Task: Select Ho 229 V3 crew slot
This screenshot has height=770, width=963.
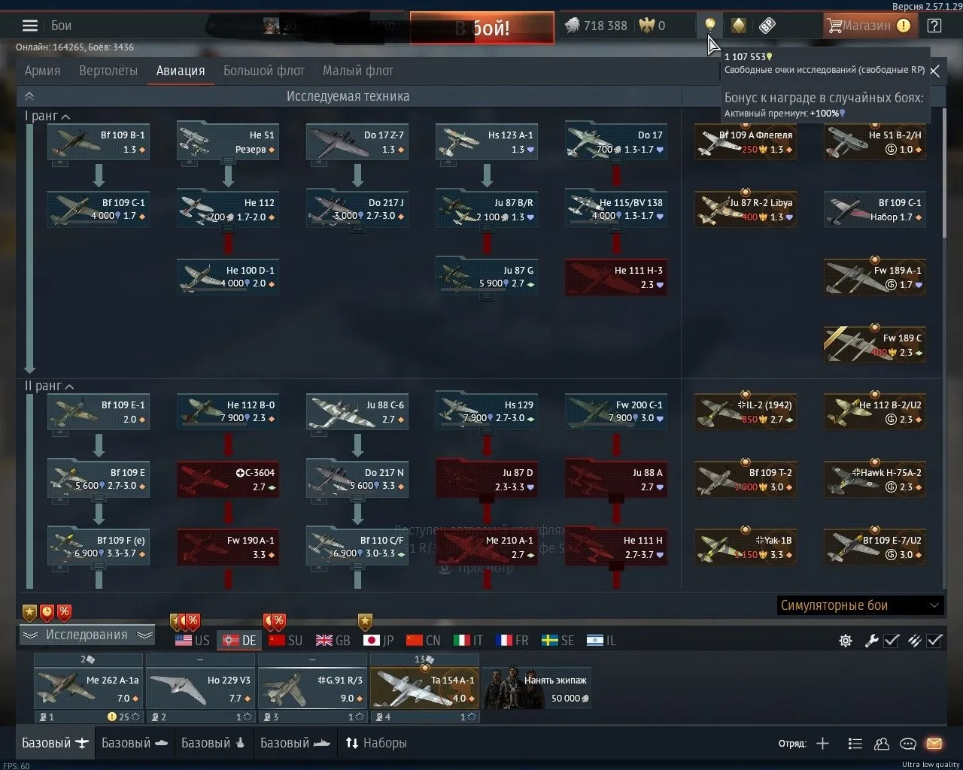Action: pos(200,688)
